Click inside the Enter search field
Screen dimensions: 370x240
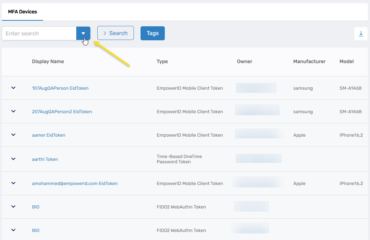pos(39,33)
